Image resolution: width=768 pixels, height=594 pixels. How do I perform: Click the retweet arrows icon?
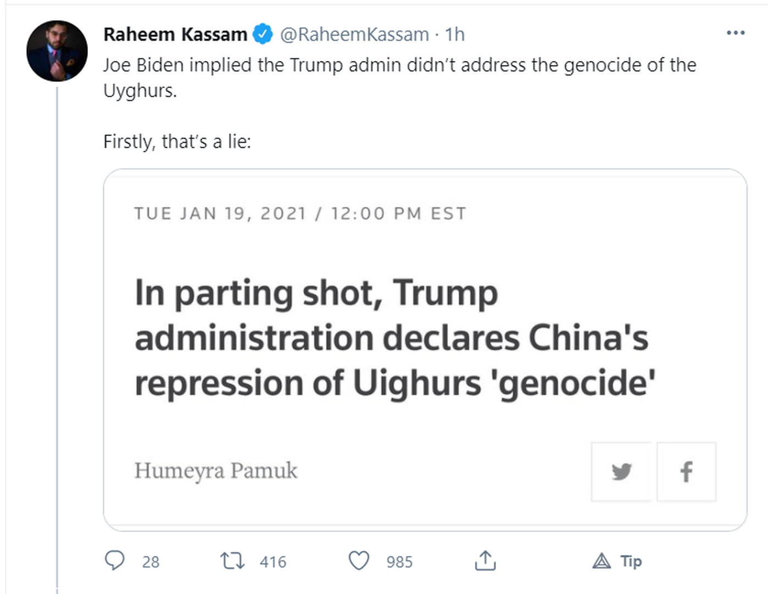pyautogui.click(x=232, y=561)
